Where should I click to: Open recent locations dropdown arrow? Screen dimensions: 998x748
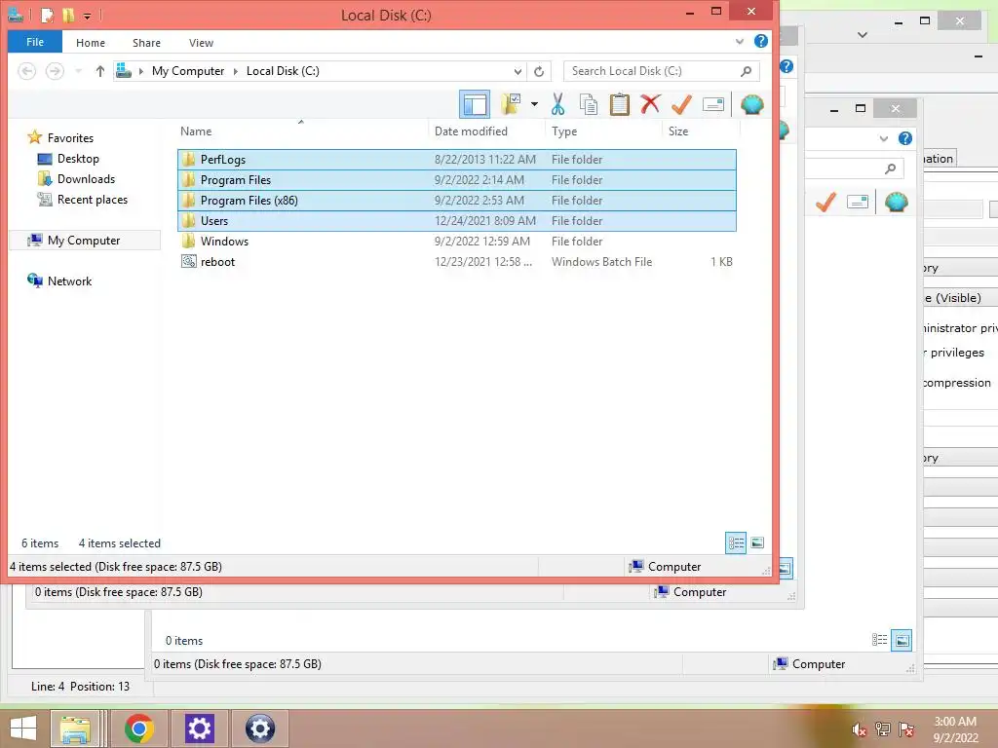click(78, 70)
